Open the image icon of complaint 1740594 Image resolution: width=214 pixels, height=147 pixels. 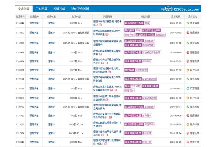(x=102, y=63)
